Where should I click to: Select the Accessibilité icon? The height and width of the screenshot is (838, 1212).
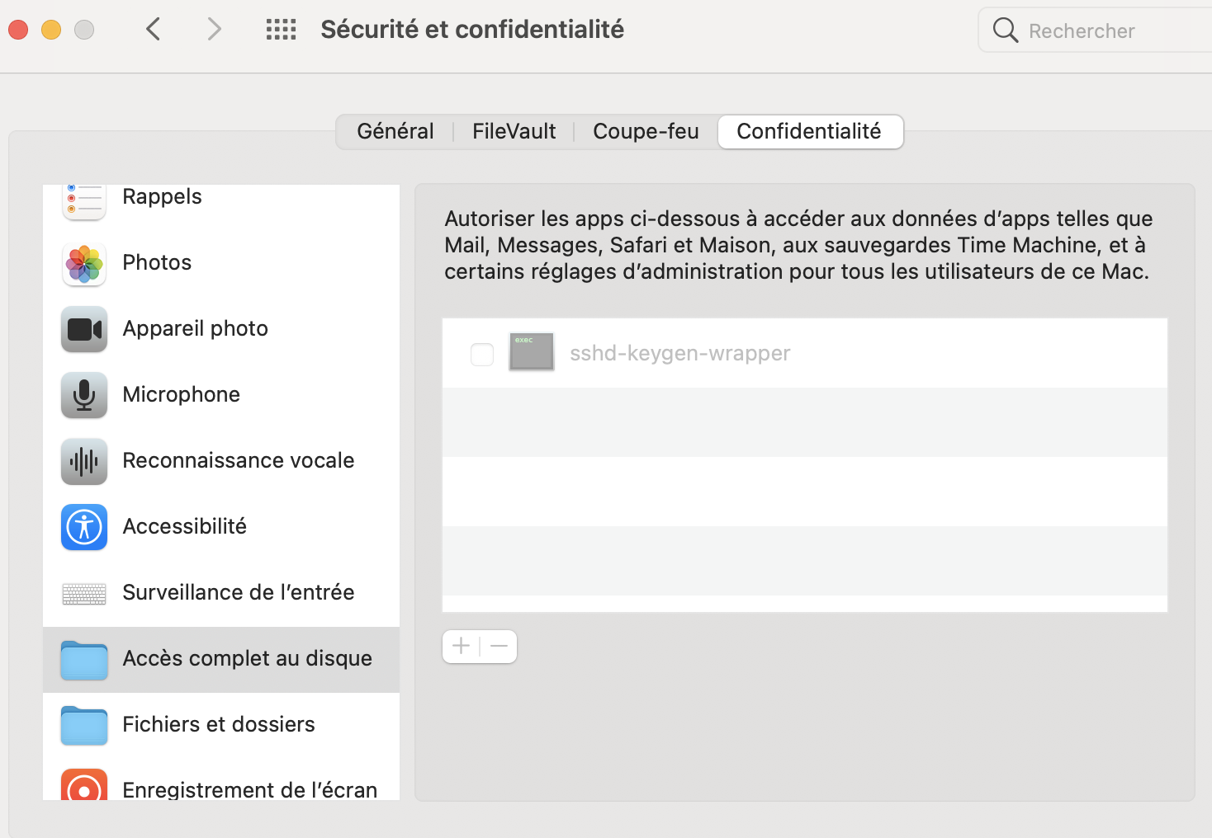(x=84, y=527)
